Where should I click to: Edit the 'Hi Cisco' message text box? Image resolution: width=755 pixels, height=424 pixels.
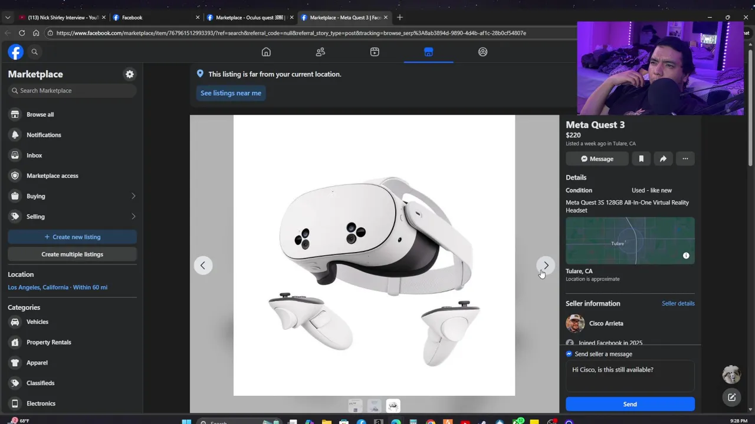630,376
